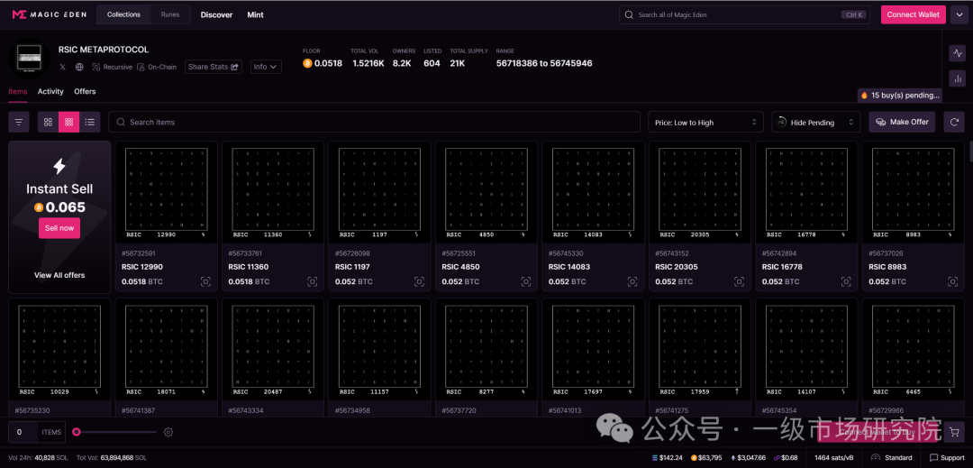The image size is (973, 468).
Task: Click the Search items field
Action: pyautogui.click(x=374, y=123)
